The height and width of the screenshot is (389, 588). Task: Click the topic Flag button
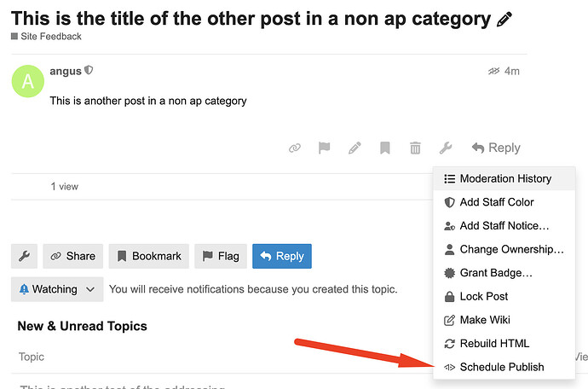pos(221,256)
